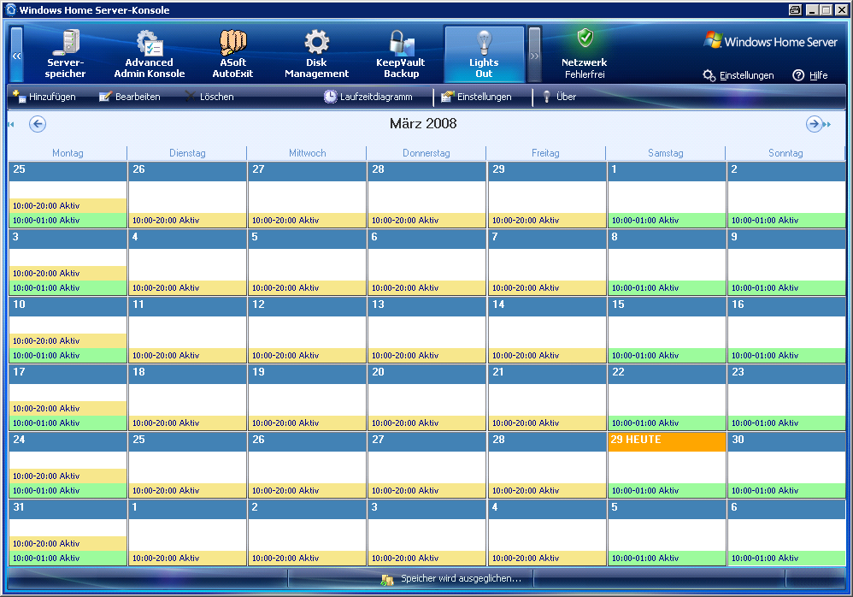Click the Bearbeiten toolbar button
853x597 pixels.
coord(129,97)
